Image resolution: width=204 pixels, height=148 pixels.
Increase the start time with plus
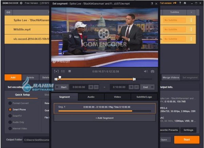(x=91, y=87)
